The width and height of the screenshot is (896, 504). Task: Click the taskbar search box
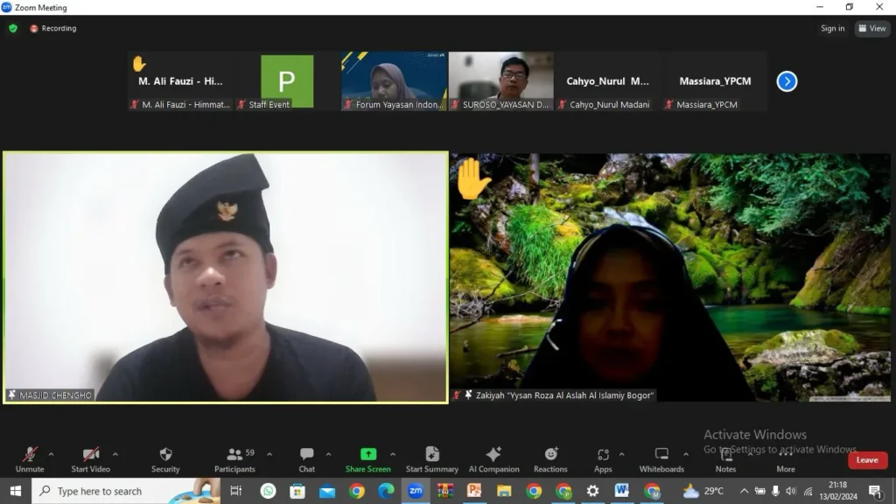pyautogui.click(x=126, y=491)
